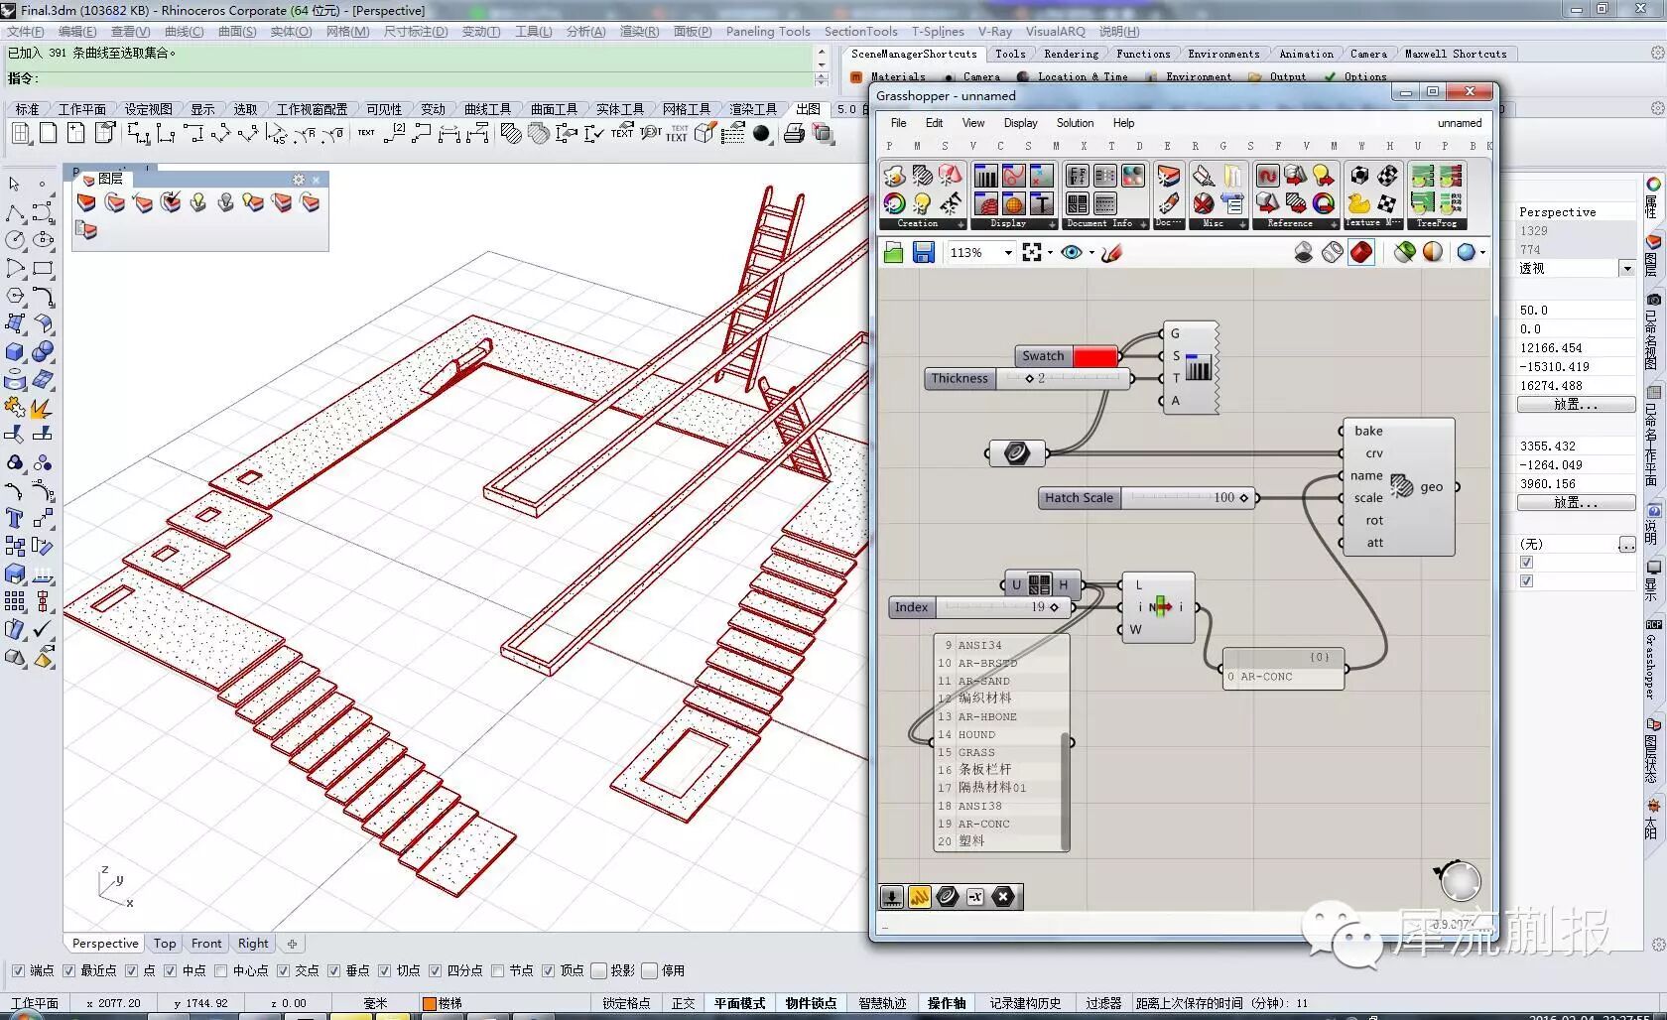This screenshot has height=1020, width=1667.
Task: Toggle 正交 ortho mode in status bar
Action: coord(683,1003)
